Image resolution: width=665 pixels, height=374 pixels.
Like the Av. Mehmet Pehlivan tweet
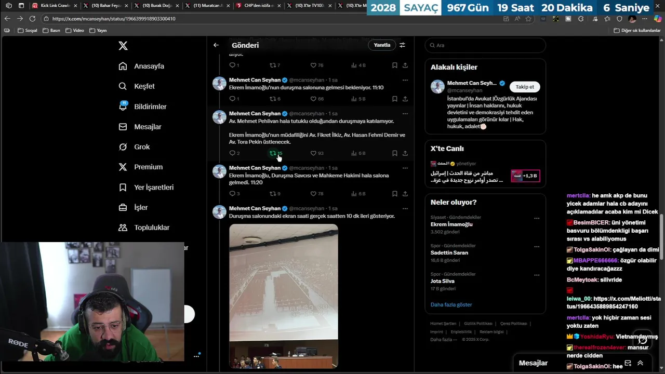[x=316, y=153]
